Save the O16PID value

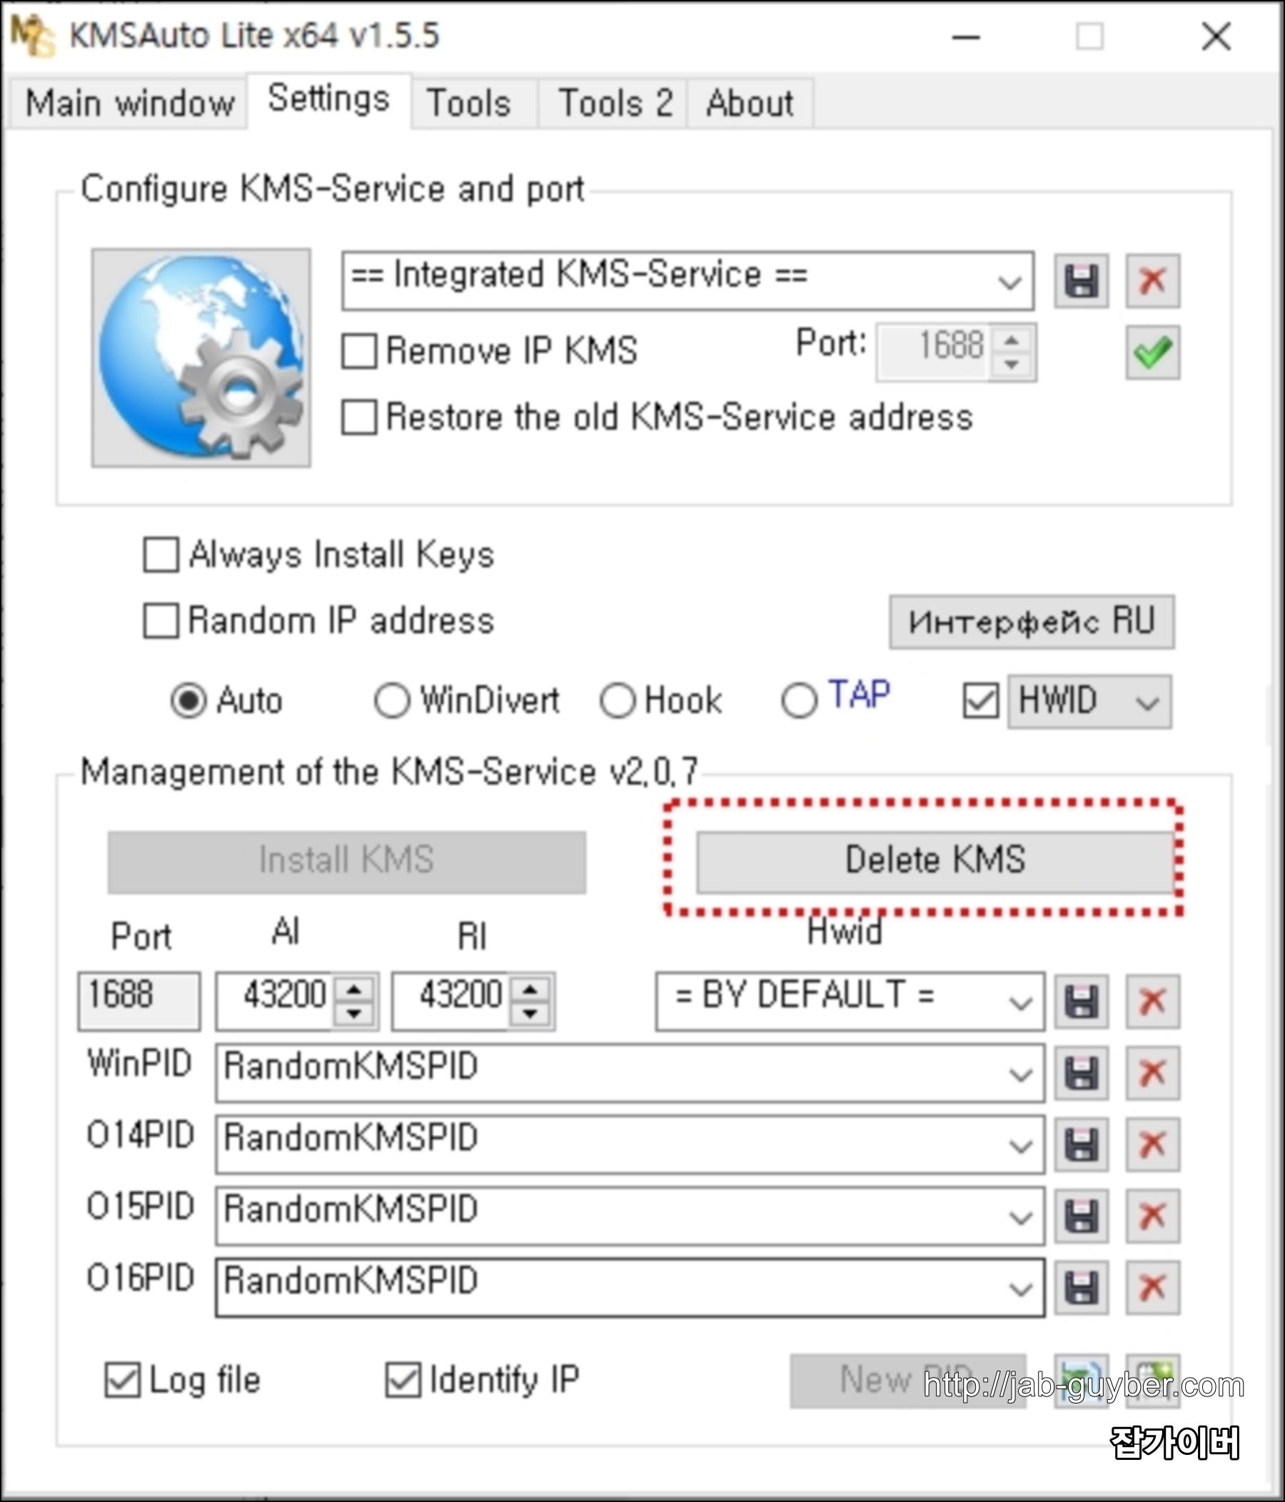[x=1081, y=1287]
